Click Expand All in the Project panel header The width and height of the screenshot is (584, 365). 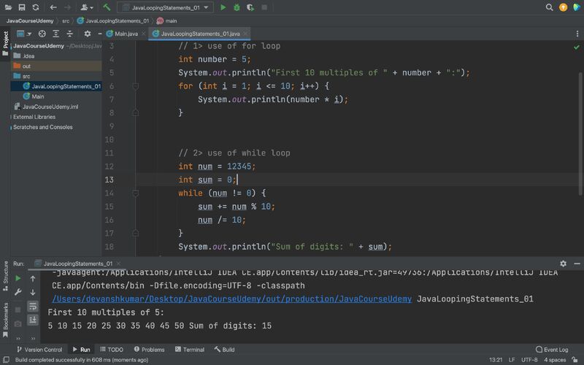click(56, 34)
